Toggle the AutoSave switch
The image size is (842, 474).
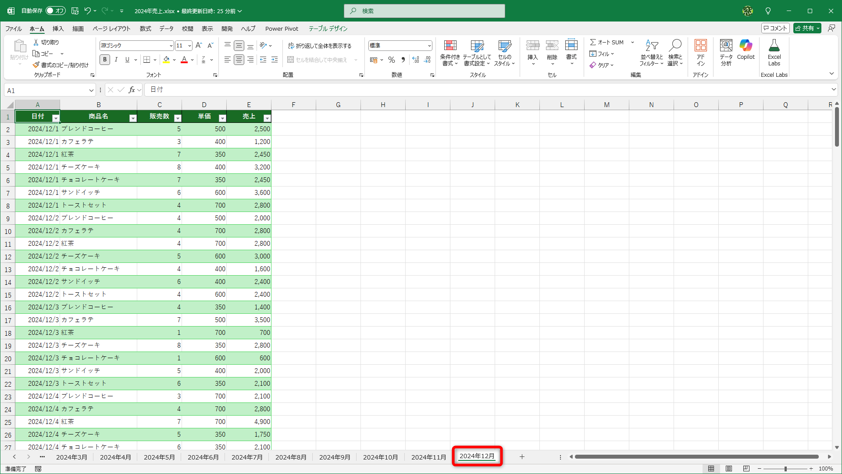[56, 11]
